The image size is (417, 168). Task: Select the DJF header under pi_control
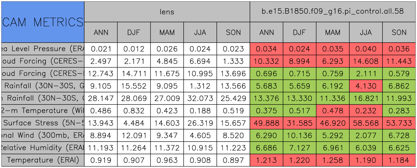300,32
